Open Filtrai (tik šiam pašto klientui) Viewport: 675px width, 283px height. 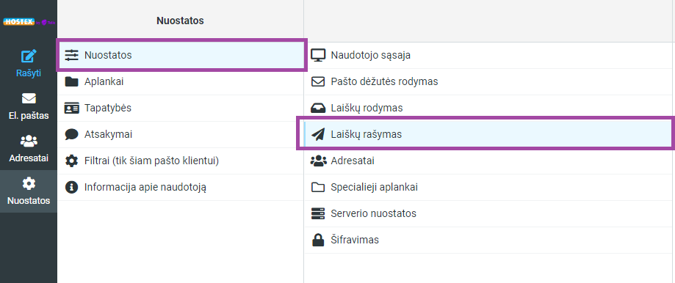pos(181,161)
